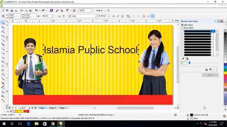Click the tolerance value input field

click(184, 63)
